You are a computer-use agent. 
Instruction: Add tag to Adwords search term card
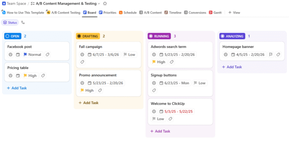point(172,62)
